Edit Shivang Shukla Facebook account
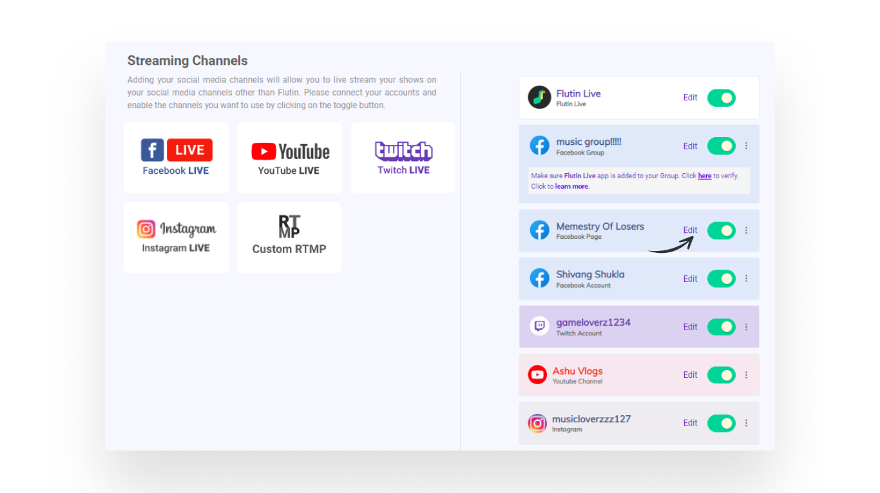The width and height of the screenshot is (880, 493). pyautogui.click(x=691, y=279)
